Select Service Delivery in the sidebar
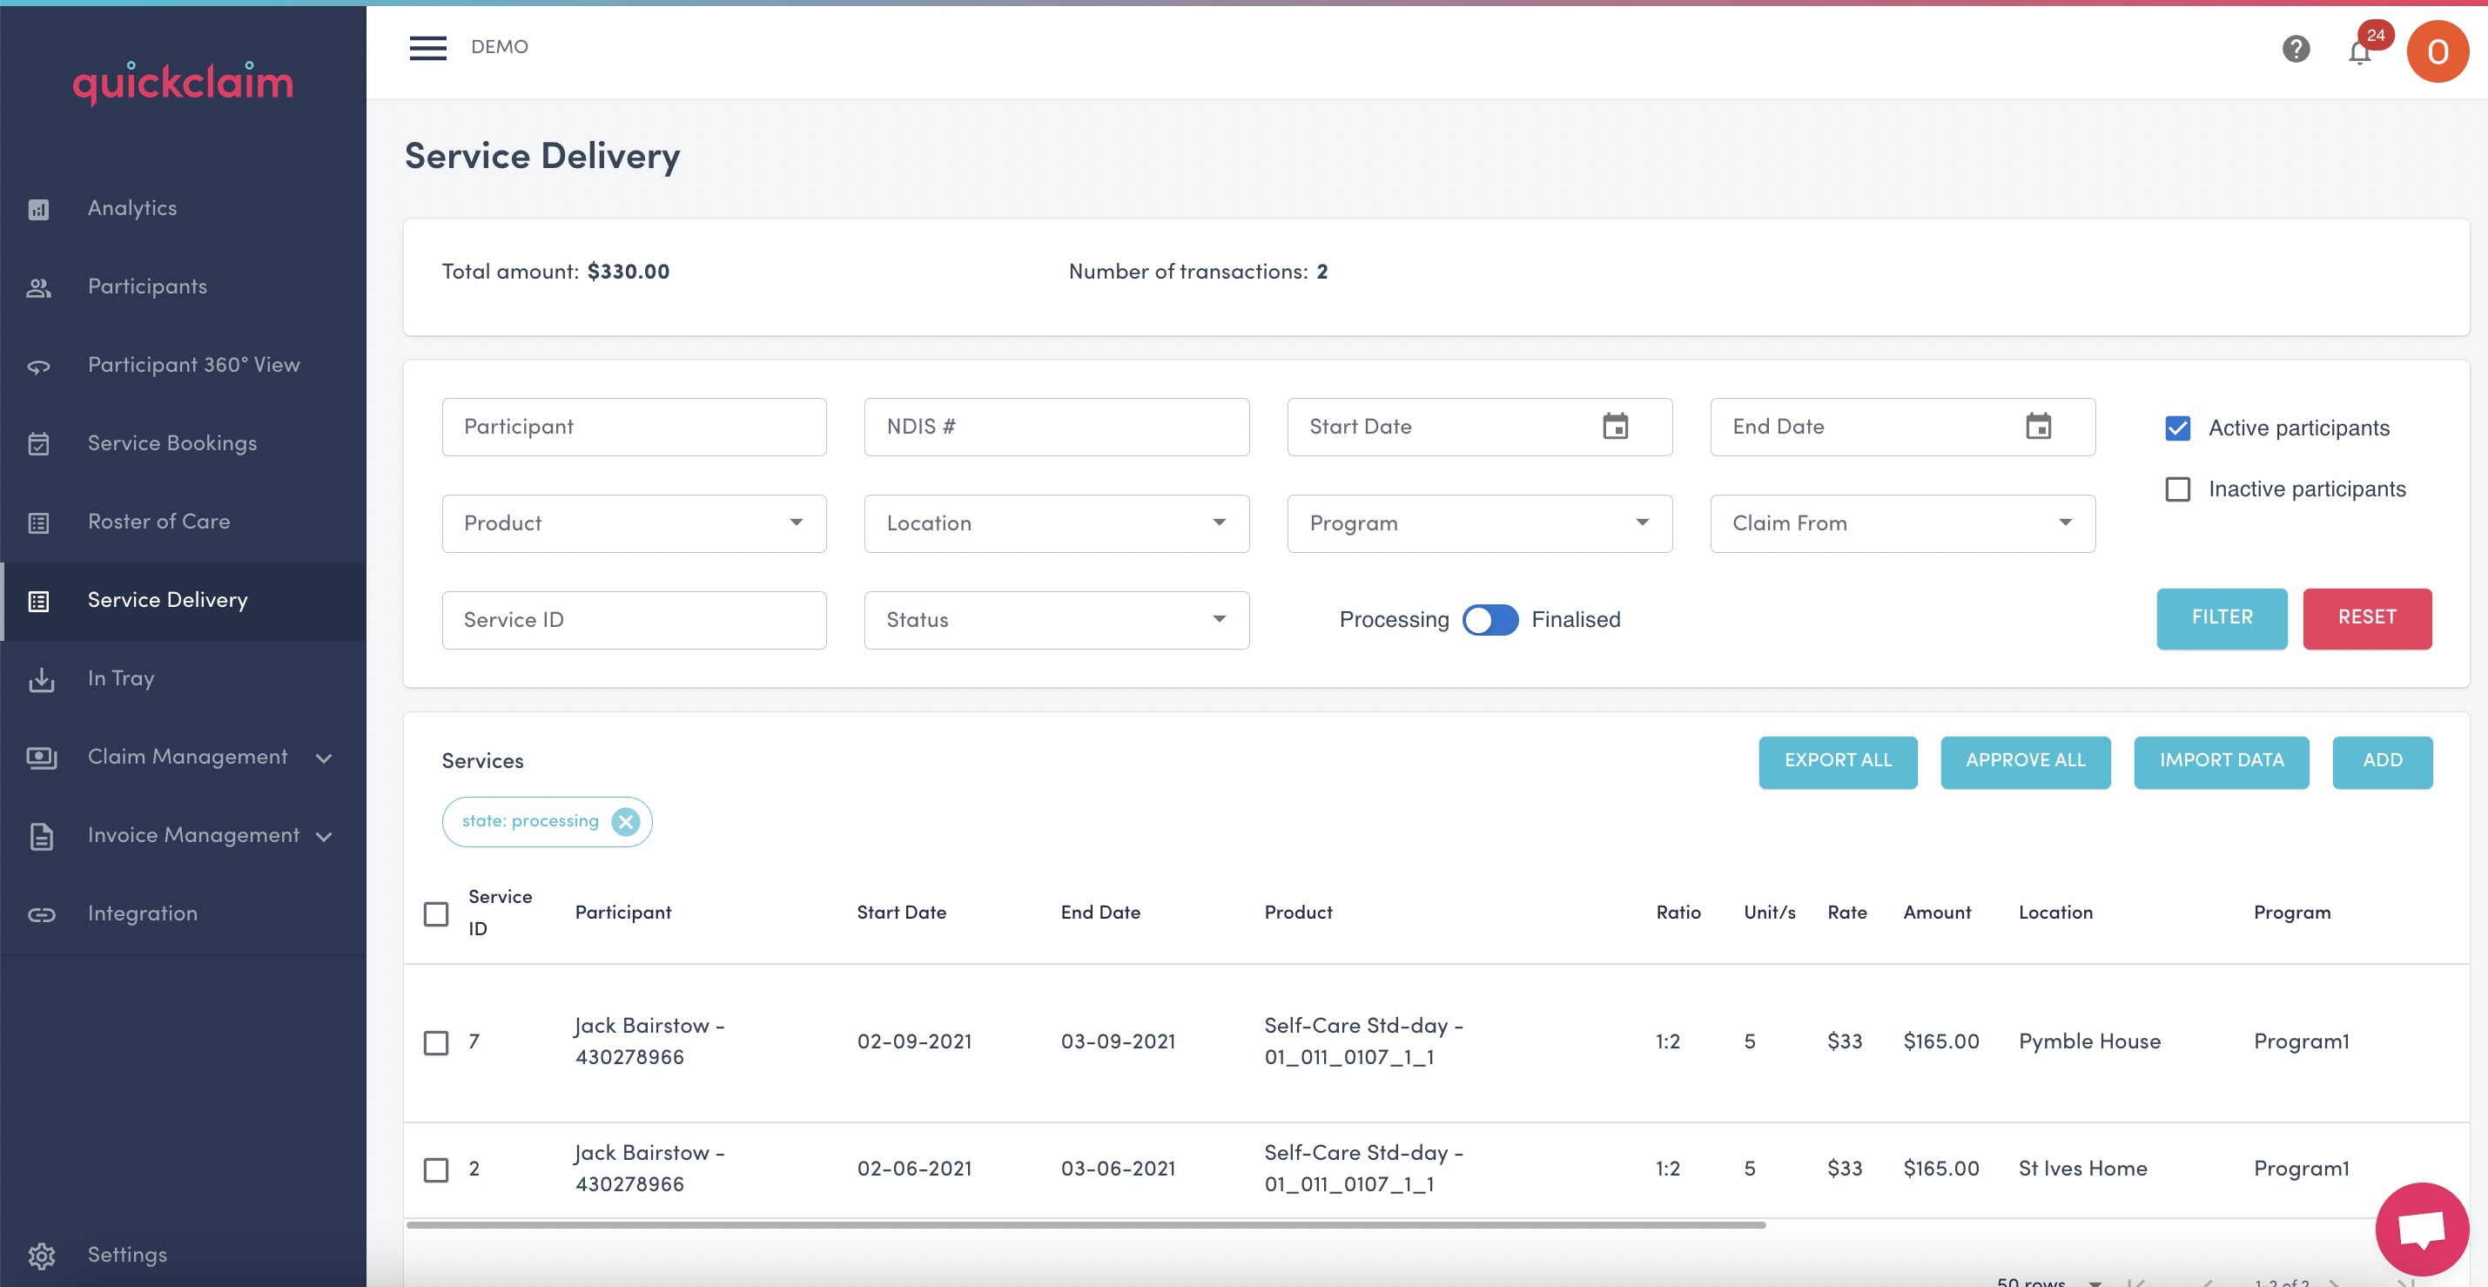This screenshot has height=1287, width=2488. pyautogui.click(x=167, y=600)
